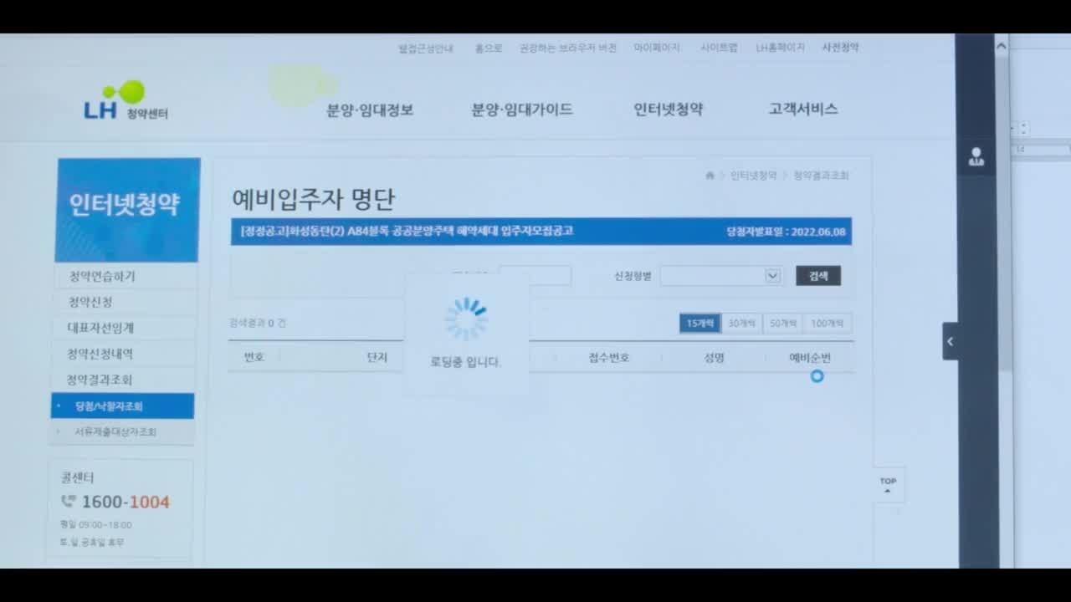
Task: Click the TOP button to return to the top
Action: point(888,485)
